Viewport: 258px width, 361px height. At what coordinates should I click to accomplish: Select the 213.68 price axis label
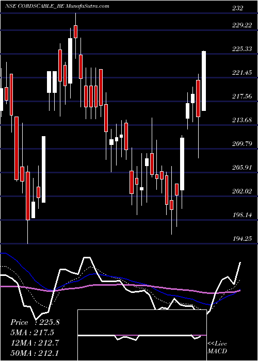(242, 120)
